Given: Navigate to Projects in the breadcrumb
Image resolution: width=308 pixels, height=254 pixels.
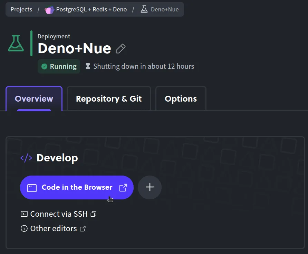Looking at the screenshot, I should click(21, 9).
